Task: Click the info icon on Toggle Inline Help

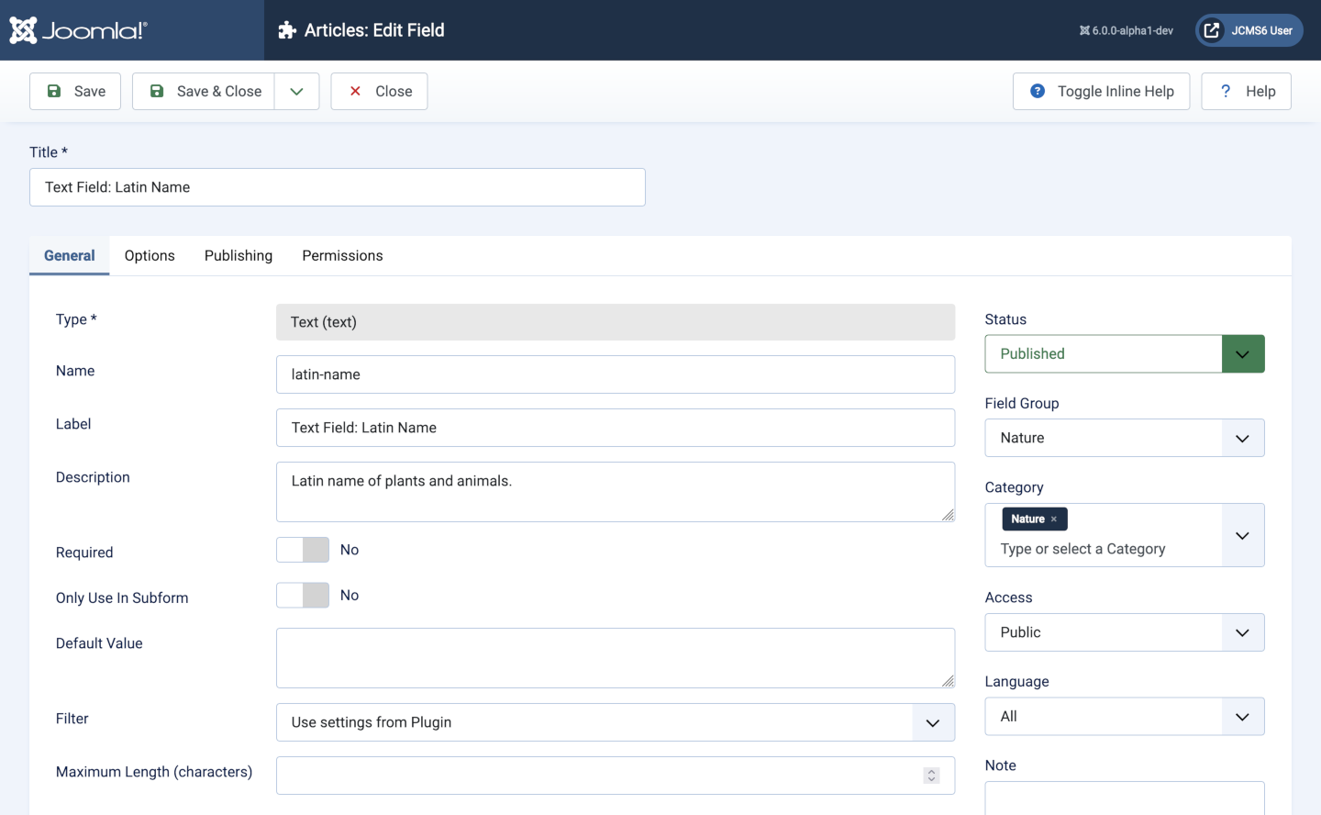Action: [x=1037, y=91]
